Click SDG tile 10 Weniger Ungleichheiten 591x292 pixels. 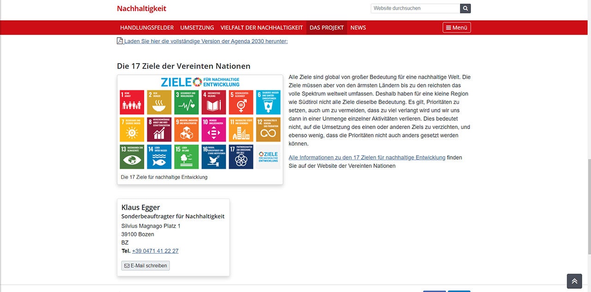point(214,130)
